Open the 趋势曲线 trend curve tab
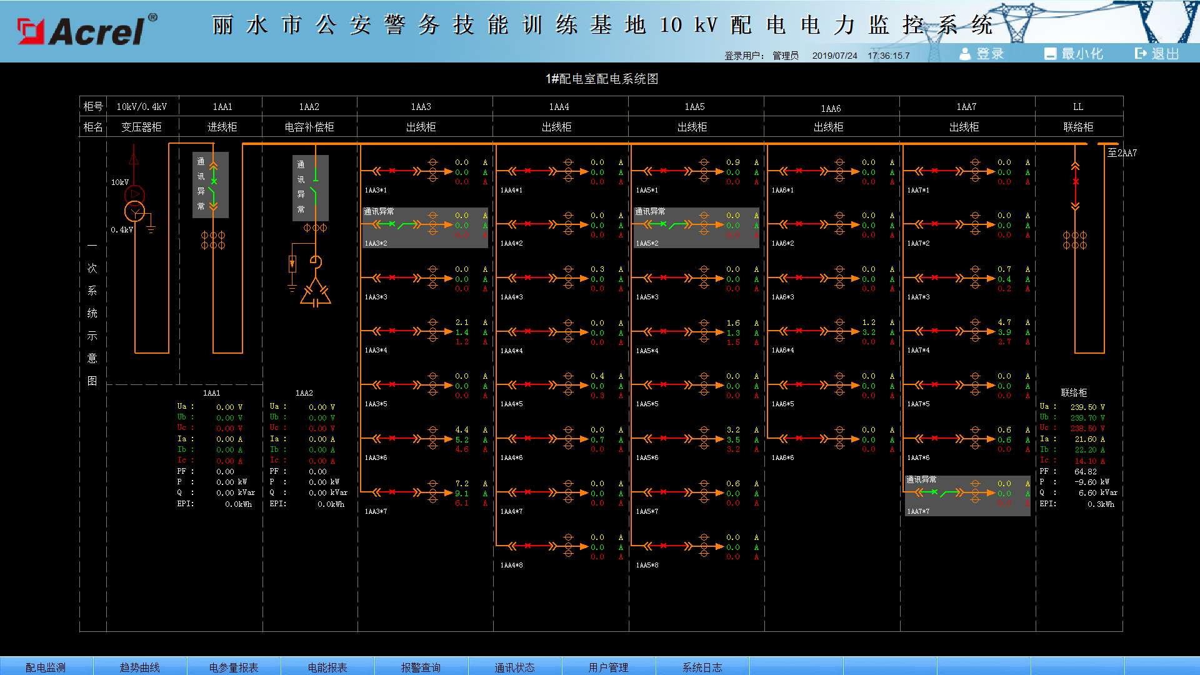The image size is (1200, 675). point(140,667)
